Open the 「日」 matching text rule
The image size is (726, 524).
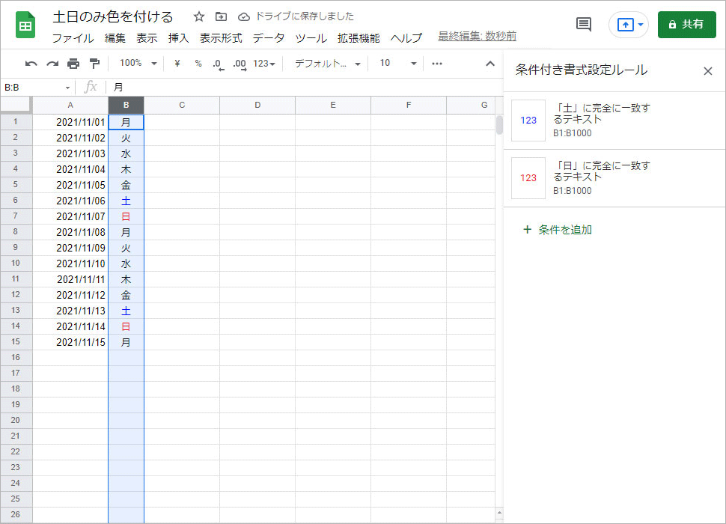614,178
